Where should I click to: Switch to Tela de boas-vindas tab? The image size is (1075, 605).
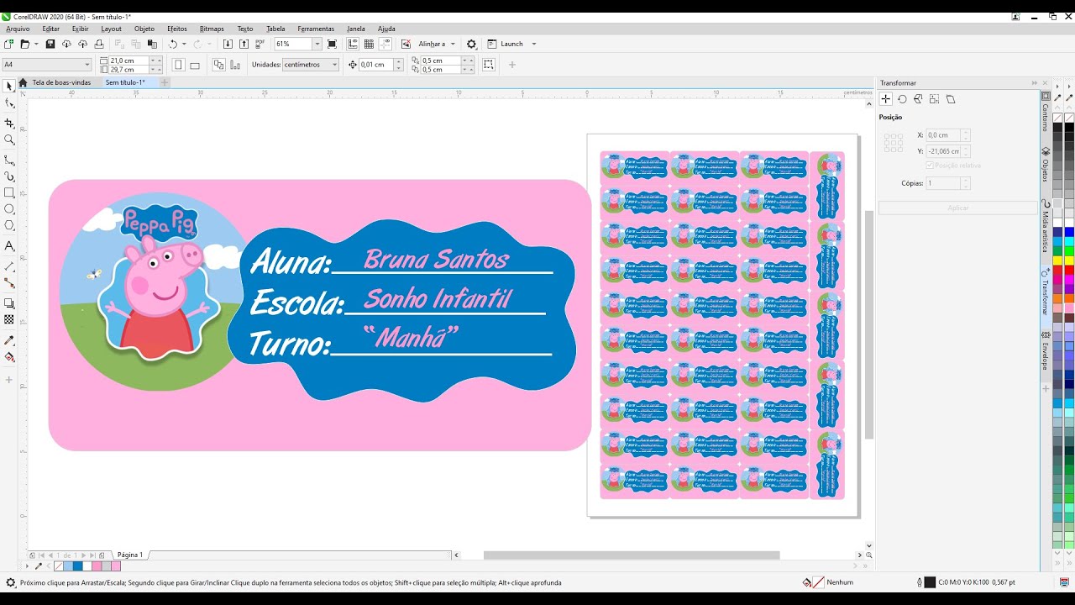pyautogui.click(x=61, y=82)
